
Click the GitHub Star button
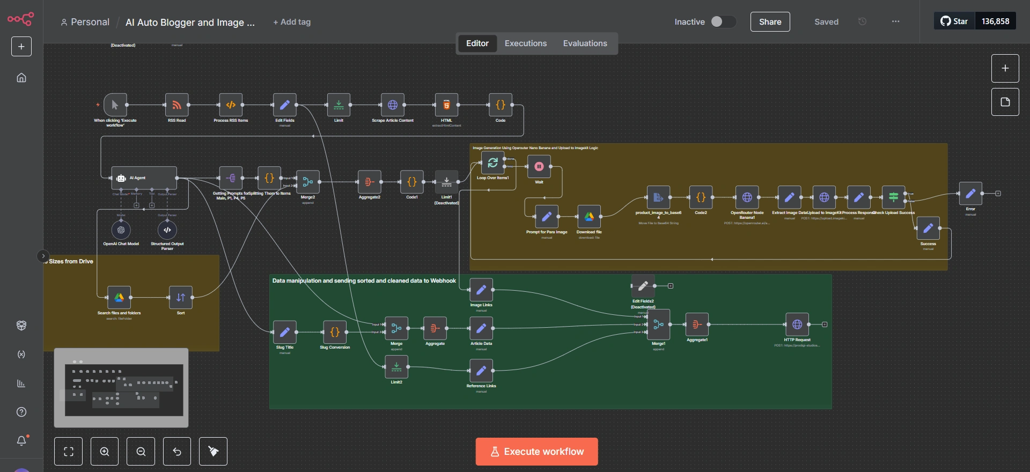tap(954, 21)
